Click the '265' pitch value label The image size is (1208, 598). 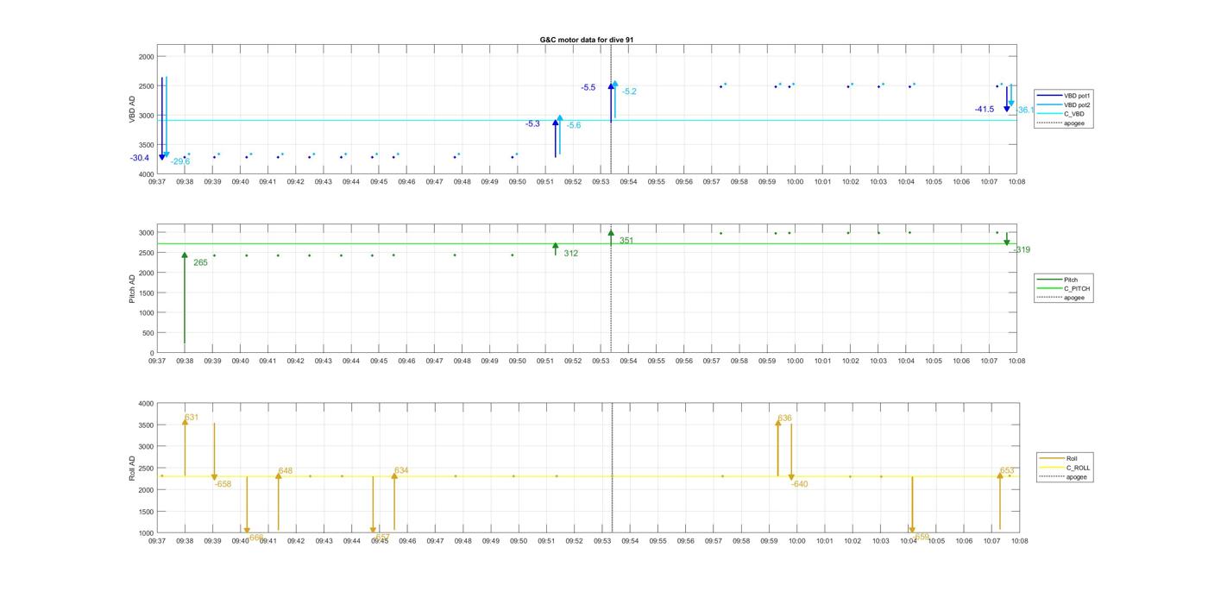point(200,262)
